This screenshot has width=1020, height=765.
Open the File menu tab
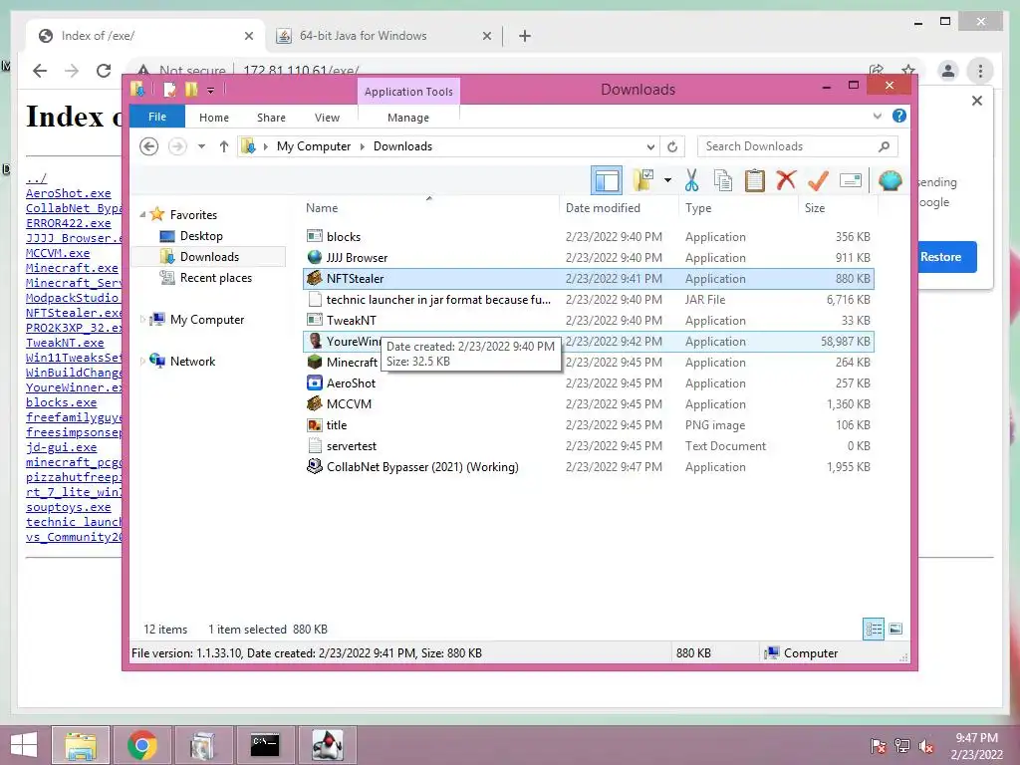pyautogui.click(x=156, y=117)
